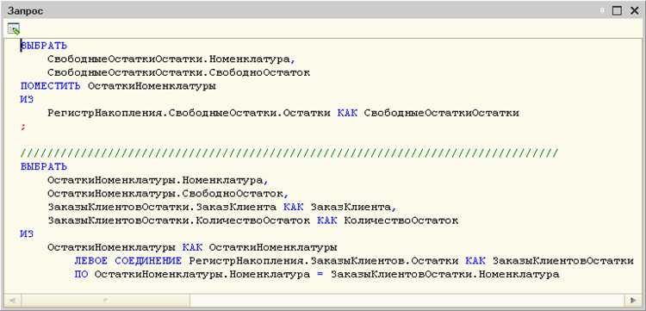Click alias СвободныеОстаткиОстатки after КАК

442,113
